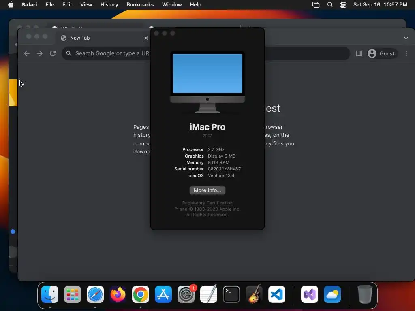Launch Google Chrome from the Dock
The image size is (415, 311).
click(141, 294)
